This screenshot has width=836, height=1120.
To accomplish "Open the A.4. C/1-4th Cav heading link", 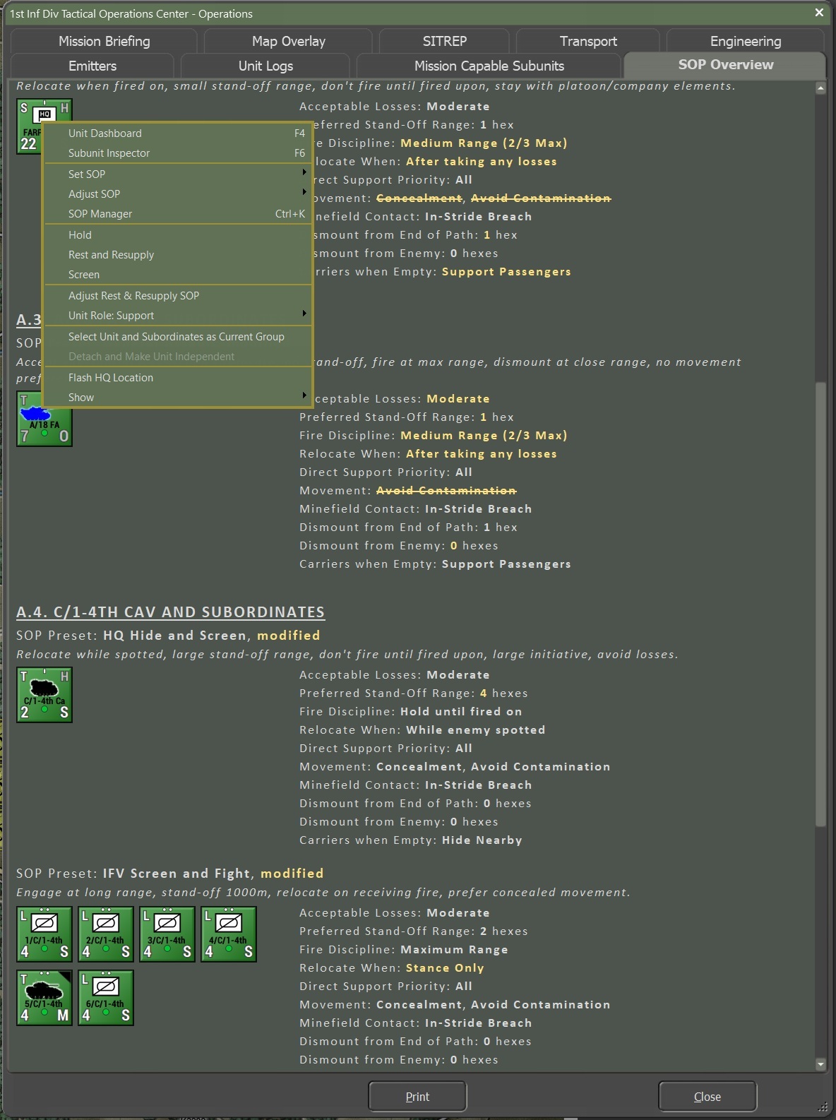I will pos(170,612).
